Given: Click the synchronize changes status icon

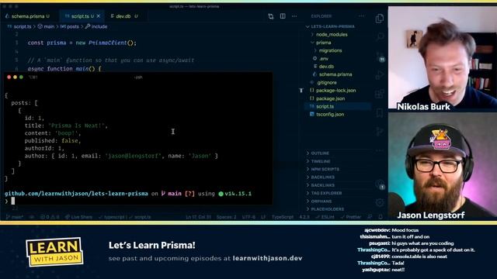Looking at the screenshot, I should [x=32, y=217].
